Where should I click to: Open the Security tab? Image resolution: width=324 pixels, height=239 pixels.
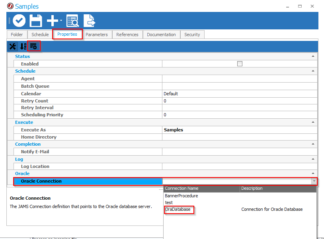(x=192, y=35)
